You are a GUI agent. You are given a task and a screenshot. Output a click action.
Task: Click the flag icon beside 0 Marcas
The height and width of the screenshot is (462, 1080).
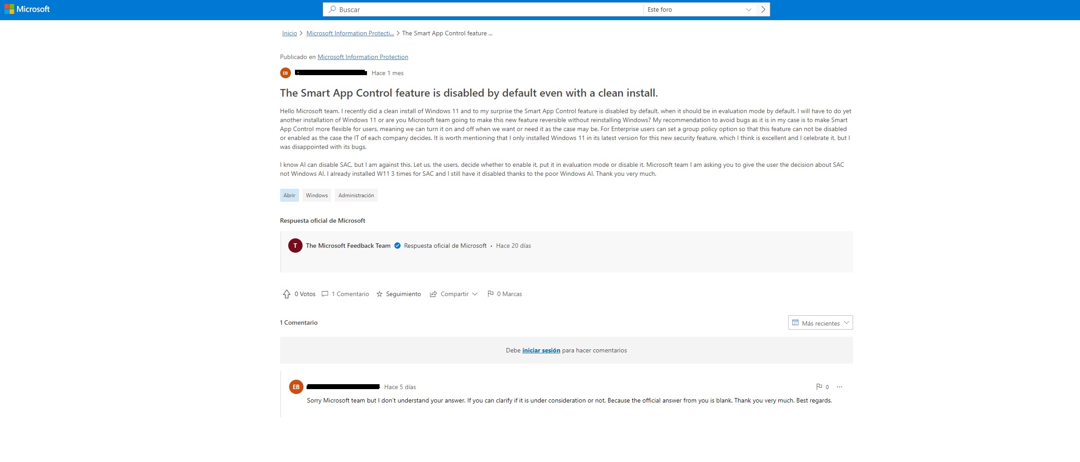click(491, 293)
